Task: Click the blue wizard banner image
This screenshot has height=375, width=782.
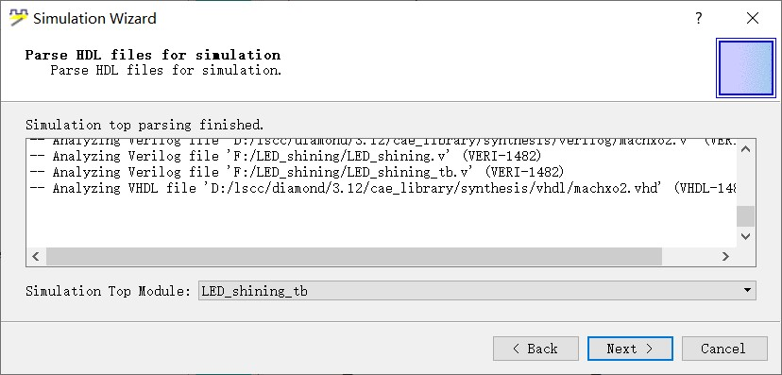Action: (x=745, y=67)
